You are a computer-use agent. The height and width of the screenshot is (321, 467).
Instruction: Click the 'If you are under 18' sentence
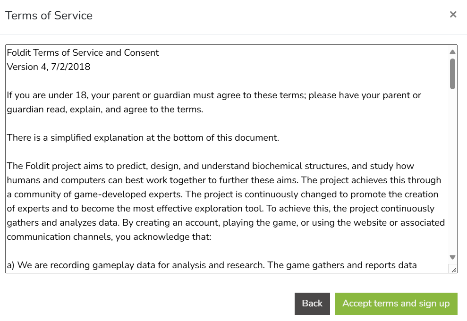pyautogui.click(x=213, y=95)
